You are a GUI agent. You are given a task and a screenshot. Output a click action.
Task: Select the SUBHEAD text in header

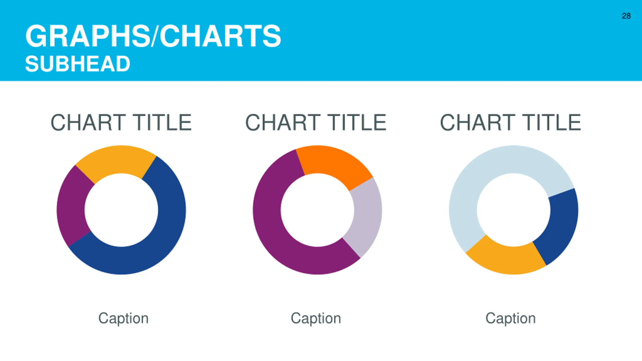(x=78, y=64)
